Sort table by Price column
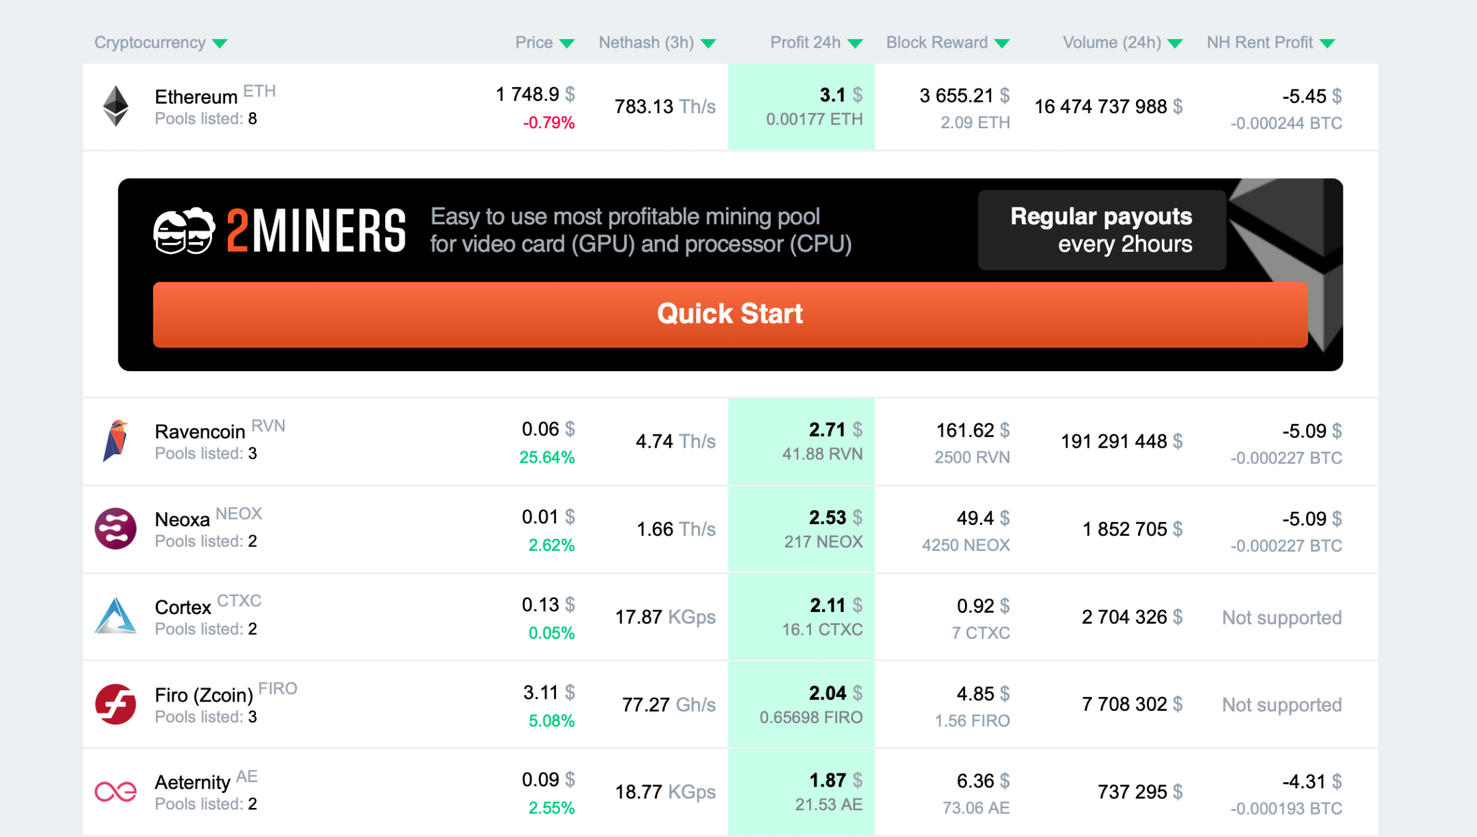The width and height of the screenshot is (1477, 837). [x=544, y=43]
